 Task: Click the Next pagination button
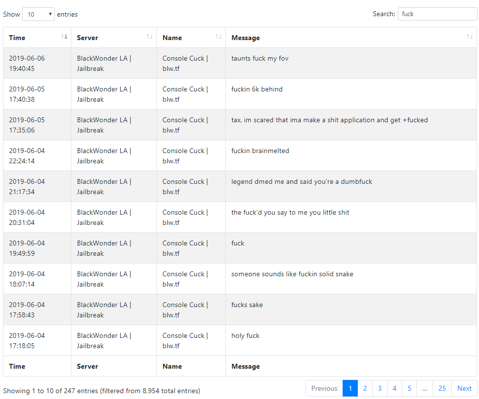[x=464, y=388]
